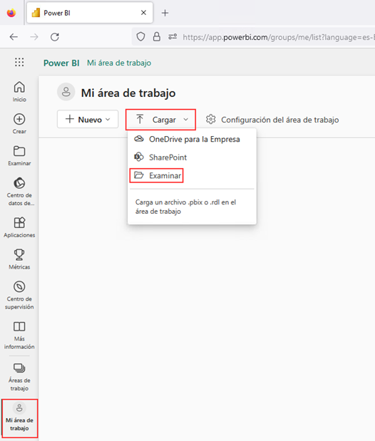This screenshot has width=375, height=441.
Task: Choose OneDrive para la Empresa option
Action: 192,139
